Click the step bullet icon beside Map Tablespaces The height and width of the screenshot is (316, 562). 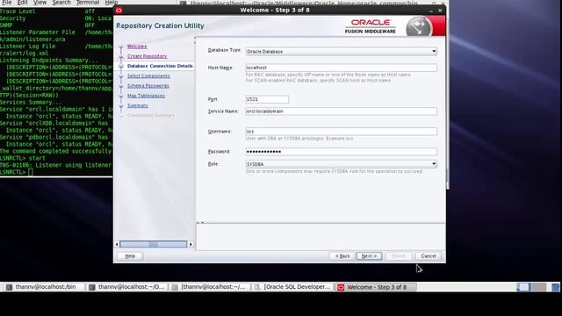coord(121,96)
